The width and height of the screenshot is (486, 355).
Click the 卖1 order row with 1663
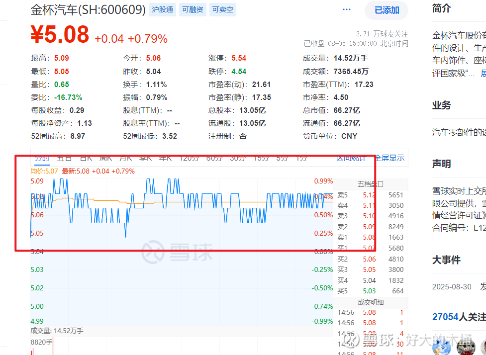pyautogui.click(x=371, y=237)
